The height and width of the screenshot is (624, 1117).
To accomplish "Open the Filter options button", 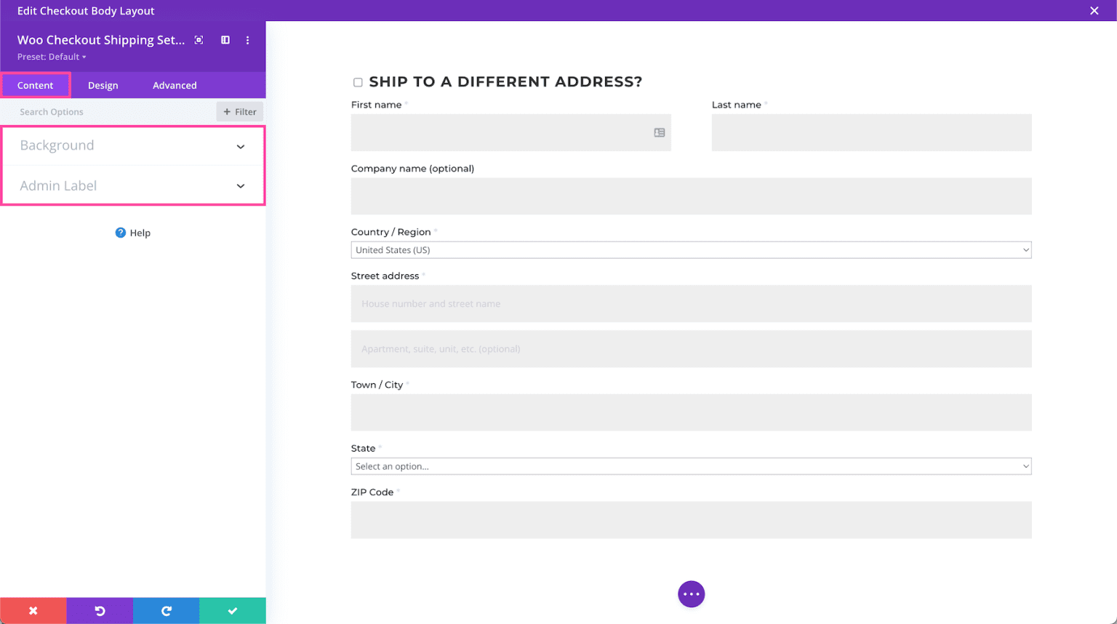I will (x=239, y=111).
